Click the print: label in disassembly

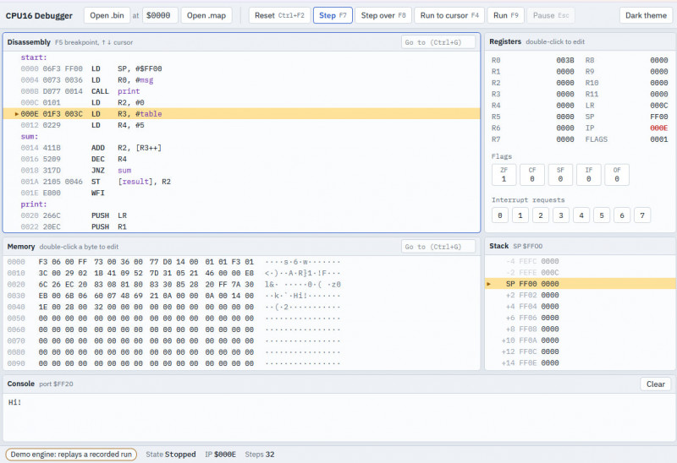34,204
